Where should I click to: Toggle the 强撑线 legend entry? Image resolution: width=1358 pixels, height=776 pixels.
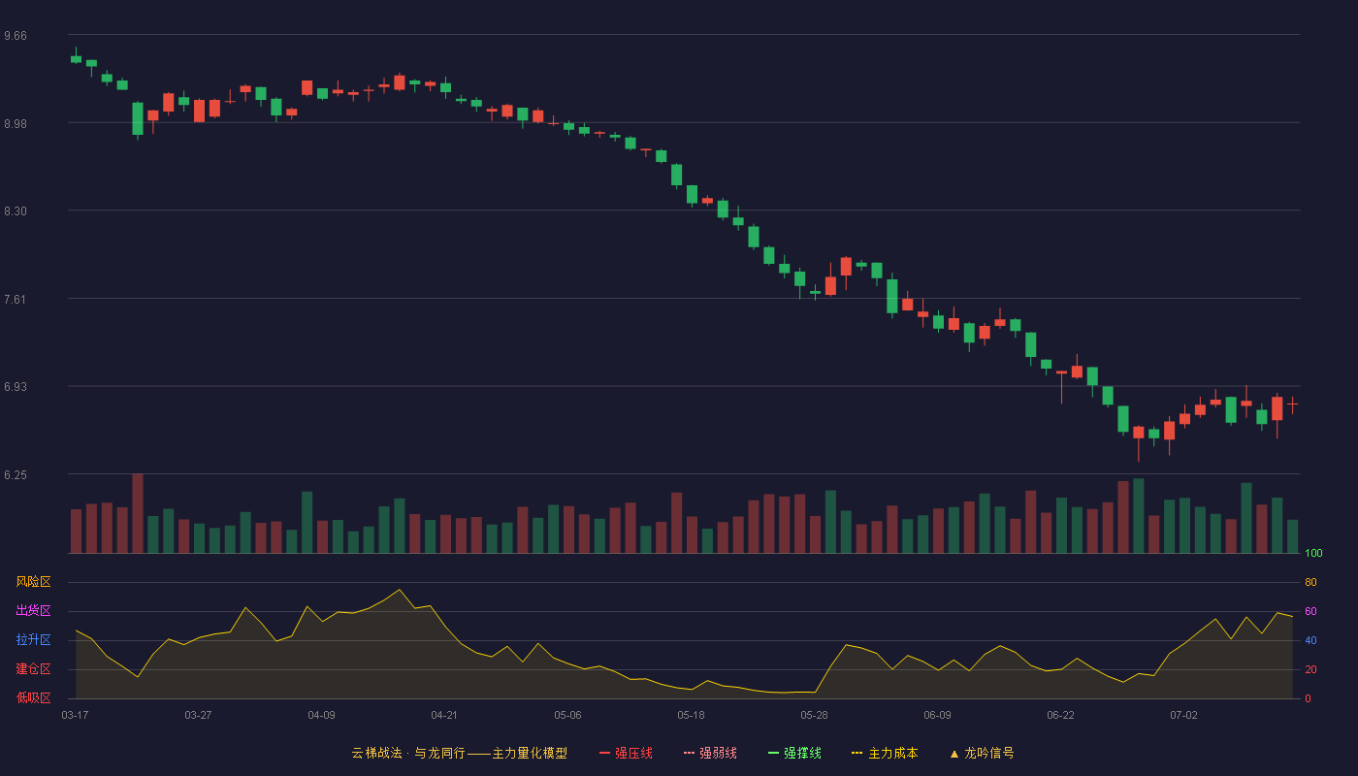(794, 753)
